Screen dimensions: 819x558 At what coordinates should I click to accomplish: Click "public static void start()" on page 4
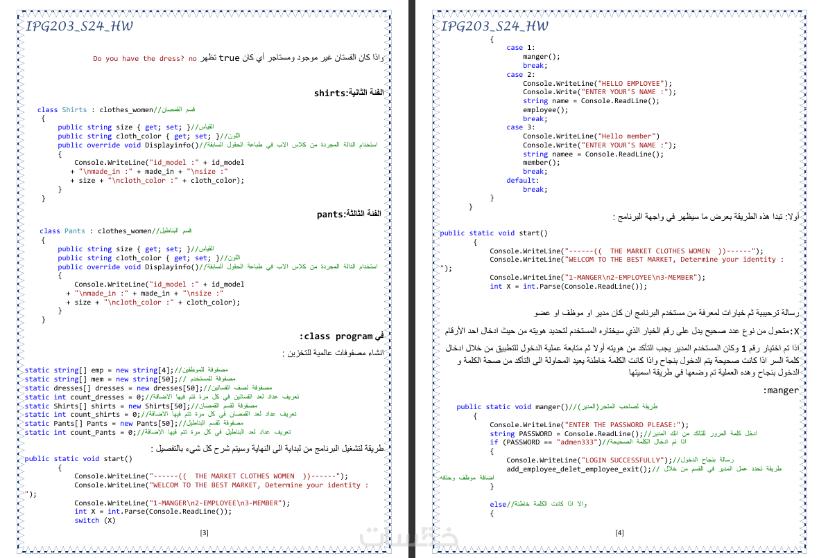pos(494,233)
